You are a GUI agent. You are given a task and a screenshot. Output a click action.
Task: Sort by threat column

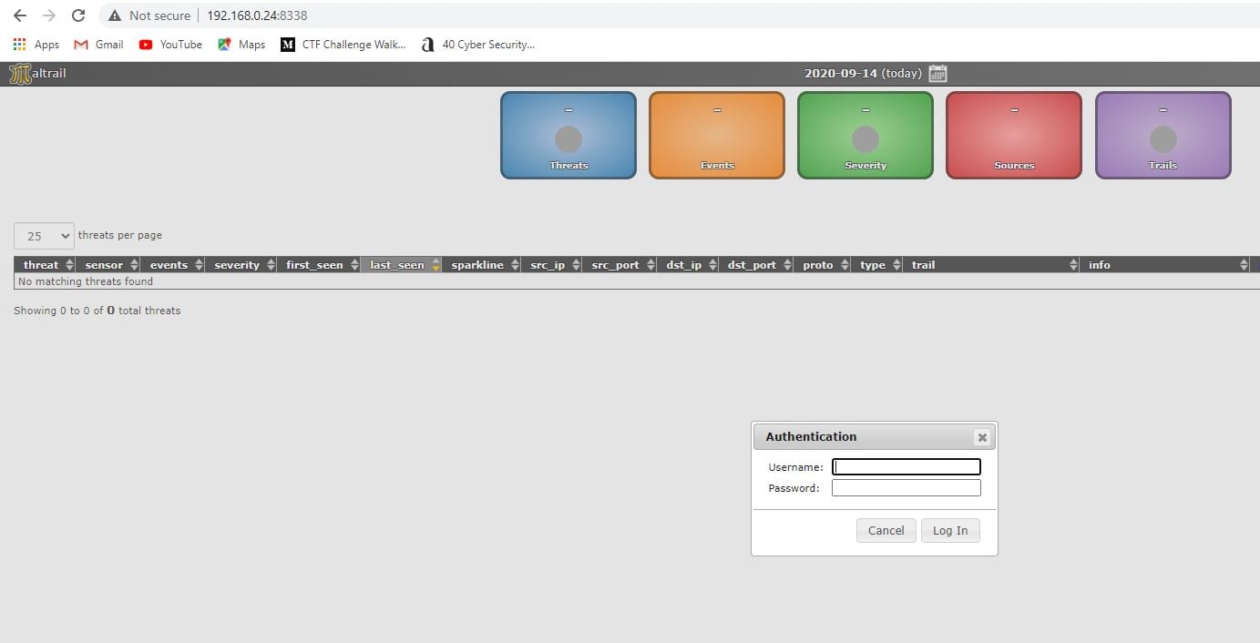click(x=45, y=265)
